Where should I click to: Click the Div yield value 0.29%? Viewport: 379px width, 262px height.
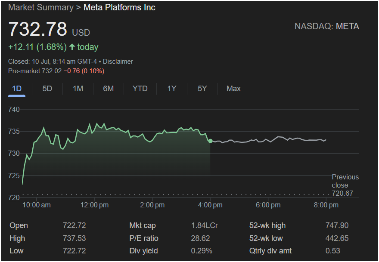(x=202, y=251)
